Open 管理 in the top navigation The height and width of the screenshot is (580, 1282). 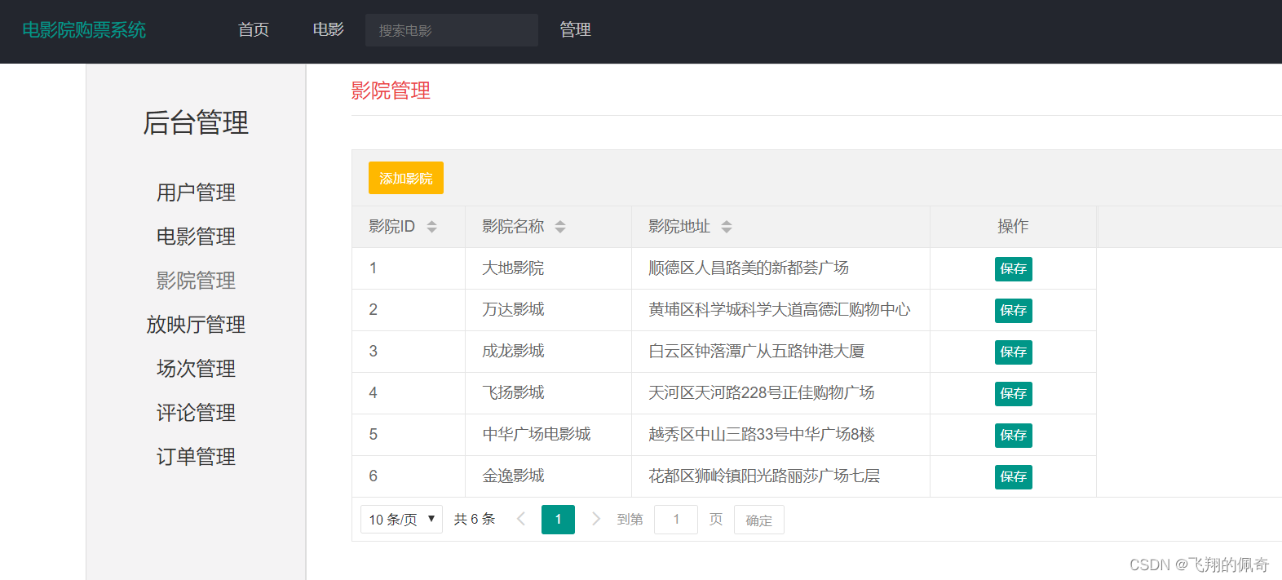click(x=575, y=30)
